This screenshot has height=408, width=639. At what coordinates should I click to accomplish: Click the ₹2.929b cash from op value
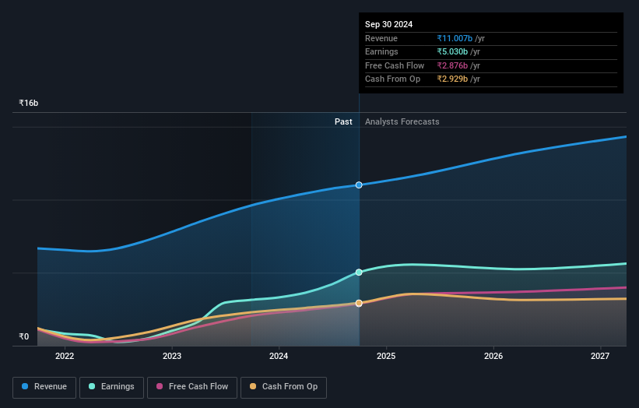click(452, 79)
